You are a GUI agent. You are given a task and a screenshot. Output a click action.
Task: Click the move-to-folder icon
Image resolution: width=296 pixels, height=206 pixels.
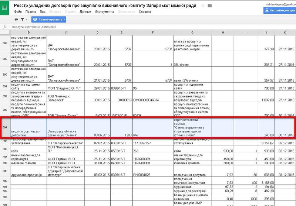tap(210, 6)
